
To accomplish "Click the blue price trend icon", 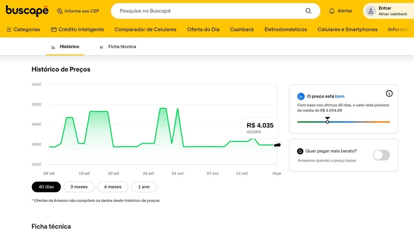I will 301,96.
